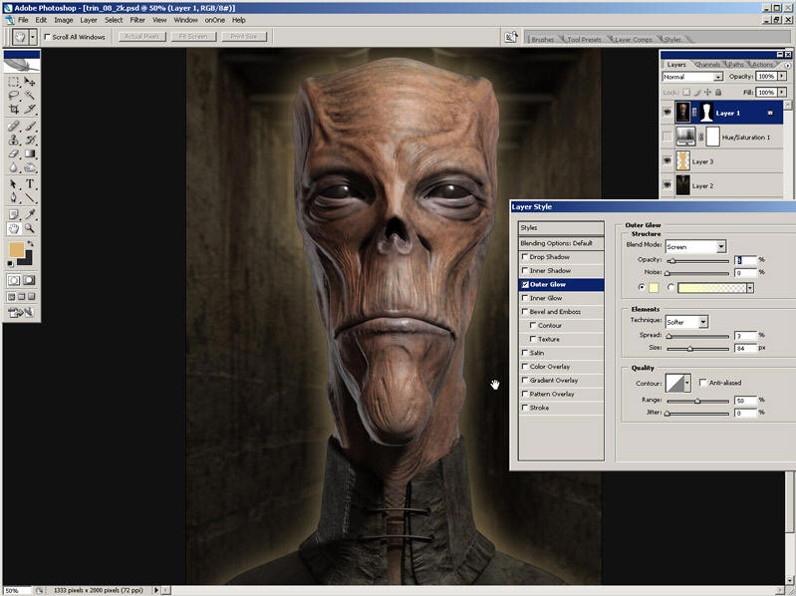The height and width of the screenshot is (596, 796).
Task: Open the Filter menu
Action: pyautogui.click(x=137, y=20)
